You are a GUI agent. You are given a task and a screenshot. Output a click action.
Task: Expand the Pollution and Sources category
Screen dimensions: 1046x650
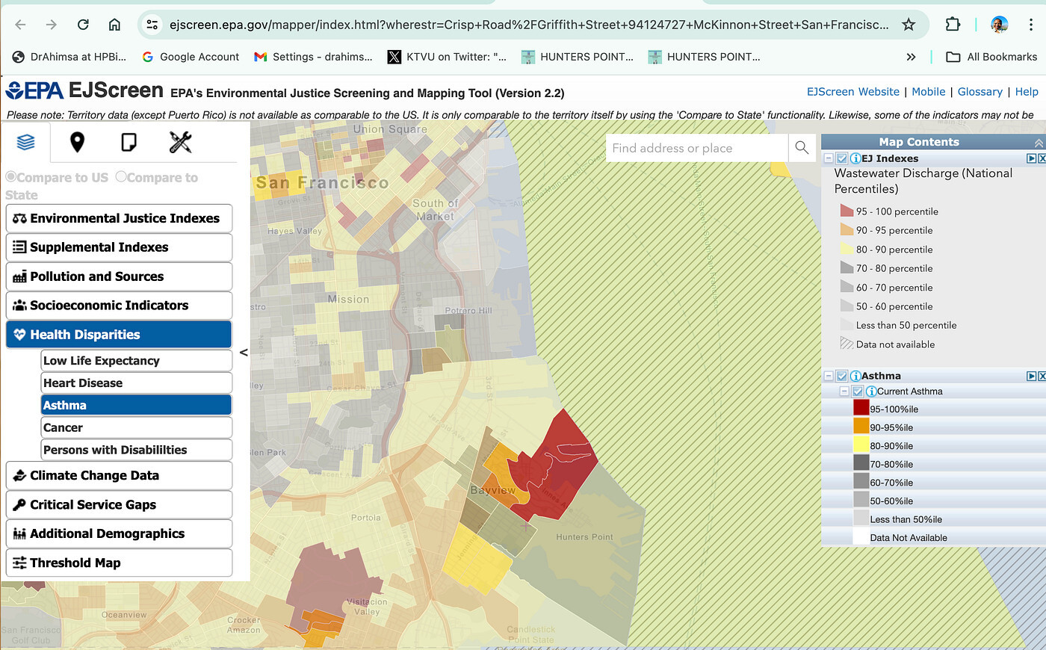coord(119,276)
